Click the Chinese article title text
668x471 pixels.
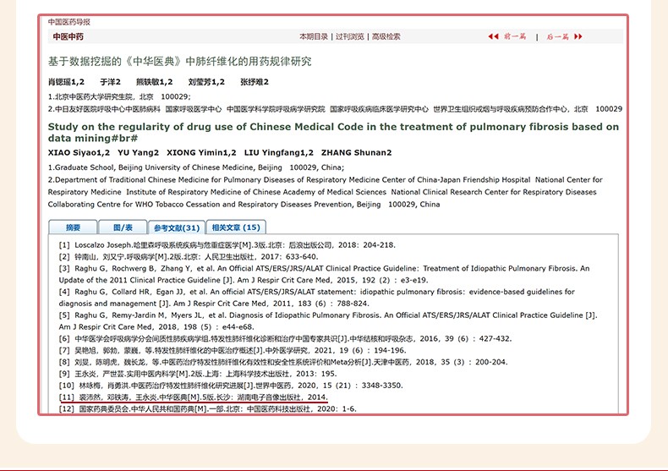click(x=179, y=62)
